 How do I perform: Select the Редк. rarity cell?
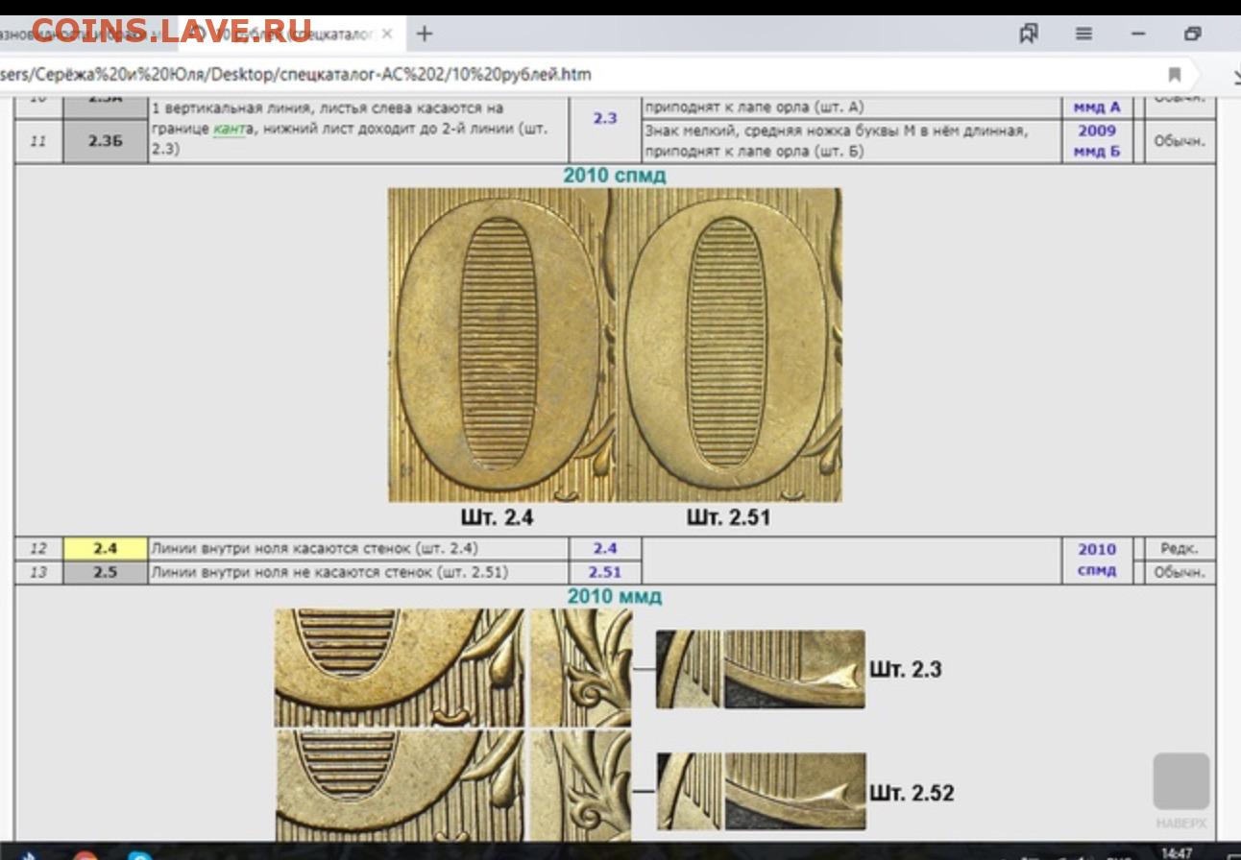pos(1179,549)
